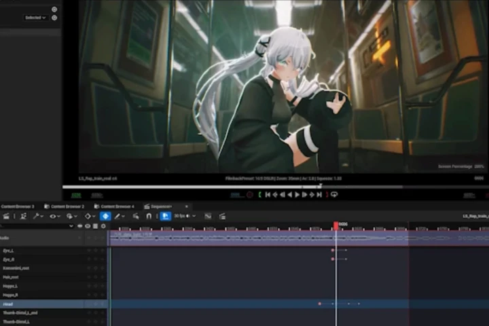Click the toolbar icon right of curve editor
The height and width of the screenshot is (326, 489).
coord(222,216)
